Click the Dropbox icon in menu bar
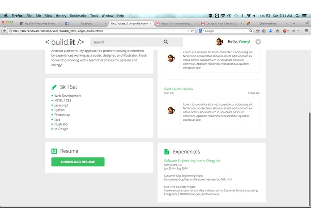 point(223,16)
